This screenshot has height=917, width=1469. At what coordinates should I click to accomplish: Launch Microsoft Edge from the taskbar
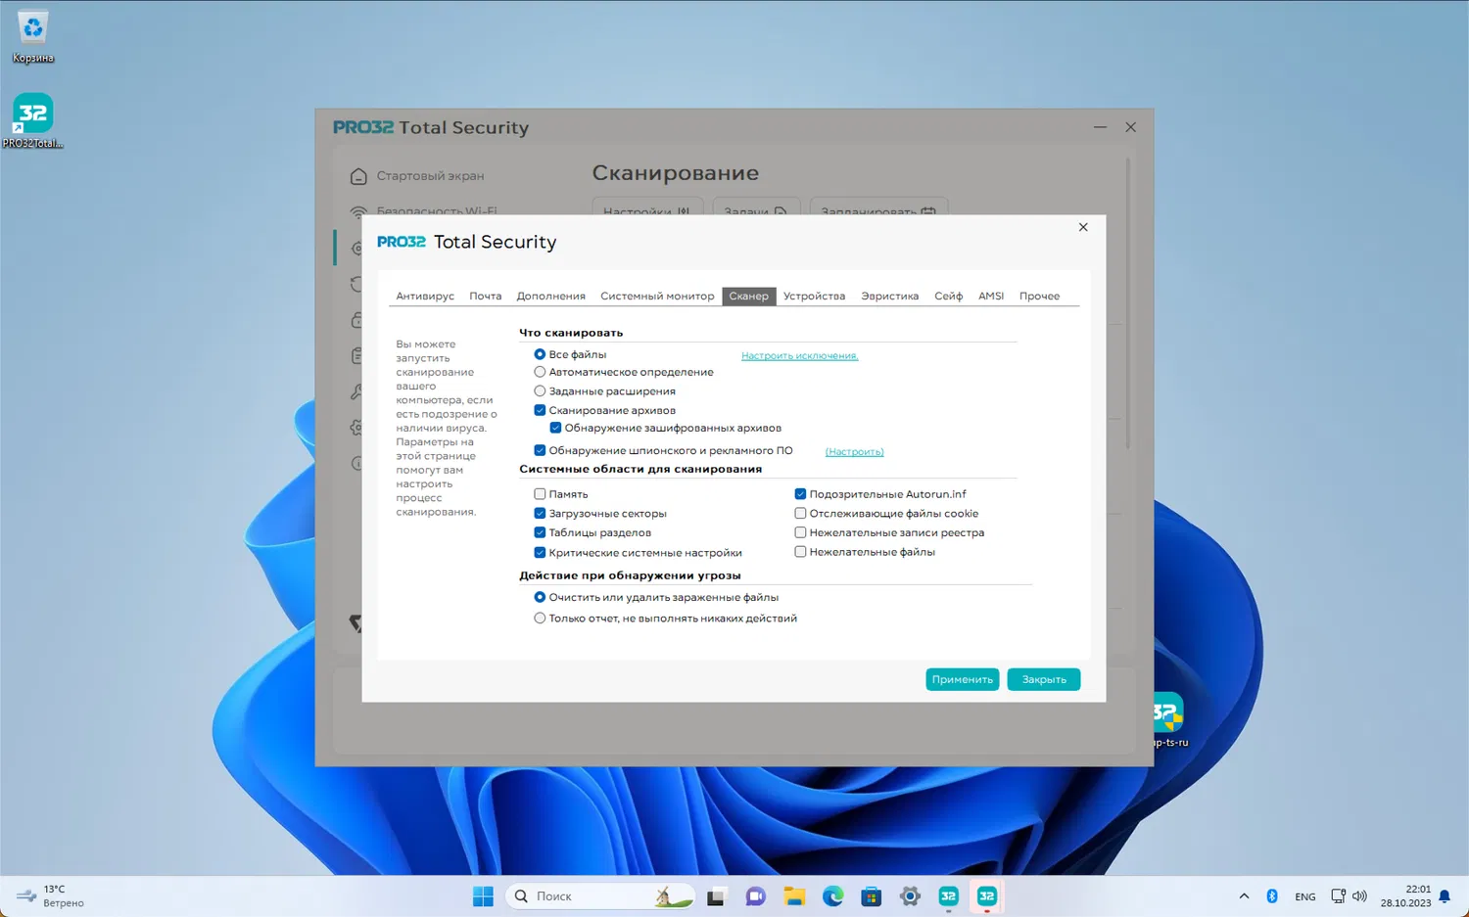pos(832,896)
